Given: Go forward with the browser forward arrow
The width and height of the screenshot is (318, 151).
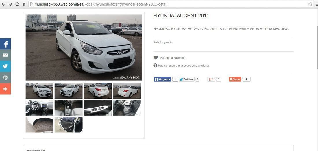Looking at the screenshot, I should point(10,4).
